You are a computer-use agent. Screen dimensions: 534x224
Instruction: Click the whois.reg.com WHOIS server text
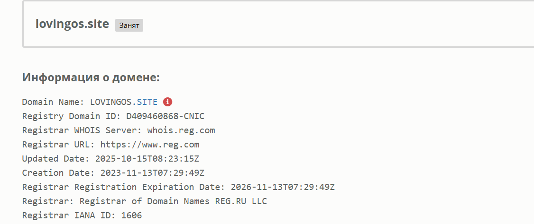point(181,130)
